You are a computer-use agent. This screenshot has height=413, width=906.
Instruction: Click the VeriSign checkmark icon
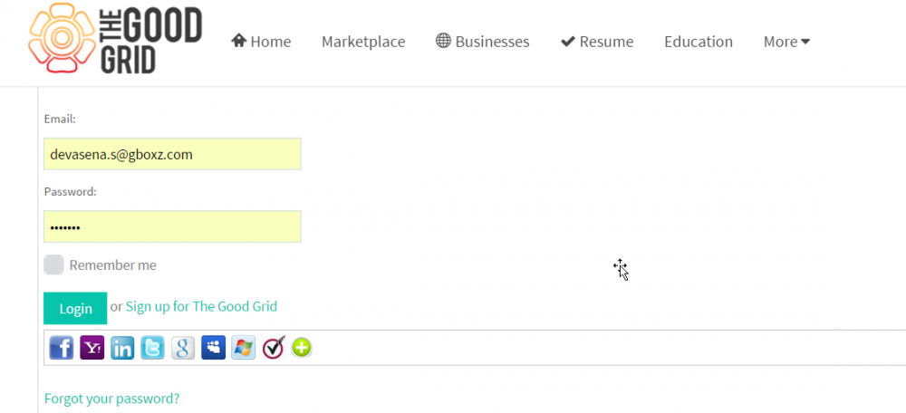274,348
